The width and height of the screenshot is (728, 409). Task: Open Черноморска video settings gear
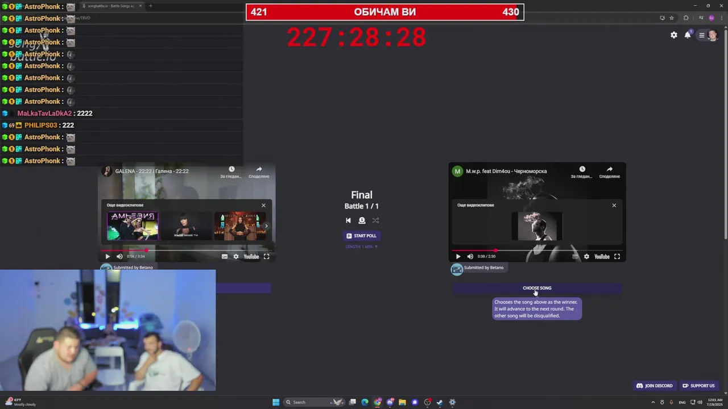(586, 257)
